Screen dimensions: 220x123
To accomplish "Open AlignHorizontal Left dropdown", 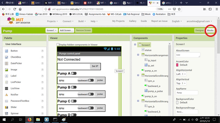I will [x=181, y=74].
